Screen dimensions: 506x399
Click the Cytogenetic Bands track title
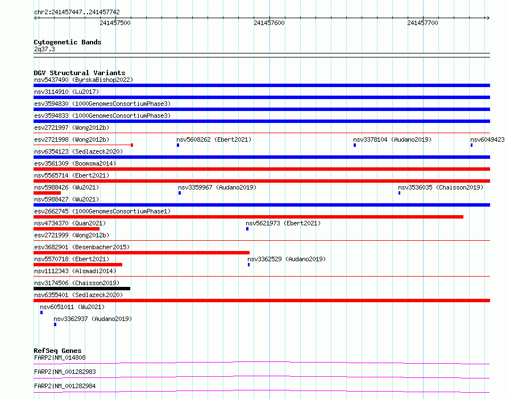pyautogui.click(x=68, y=42)
